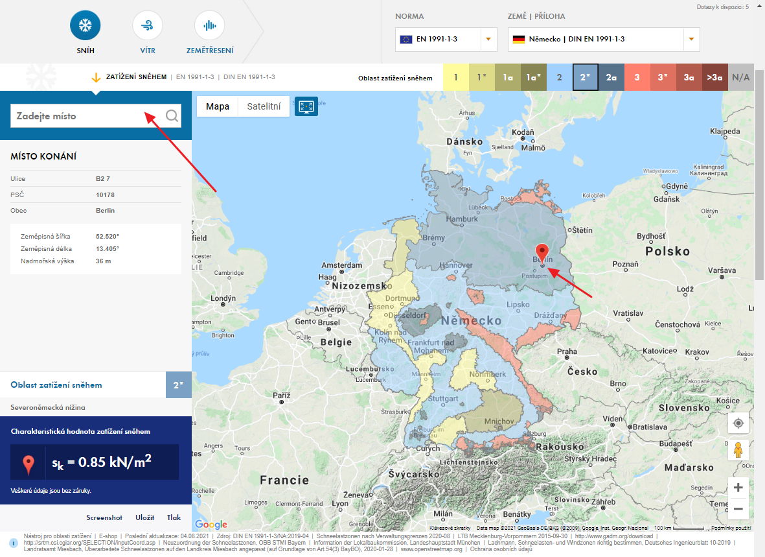Click orange arrow beside Zatížení sněhem
The image size is (765, 557).
96,77
